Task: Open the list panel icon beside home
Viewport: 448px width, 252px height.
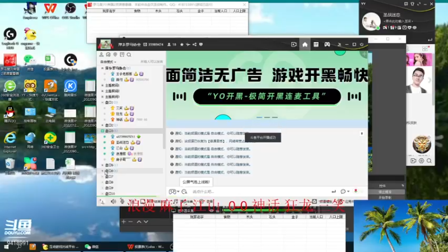Action: [x=316, y=45]
